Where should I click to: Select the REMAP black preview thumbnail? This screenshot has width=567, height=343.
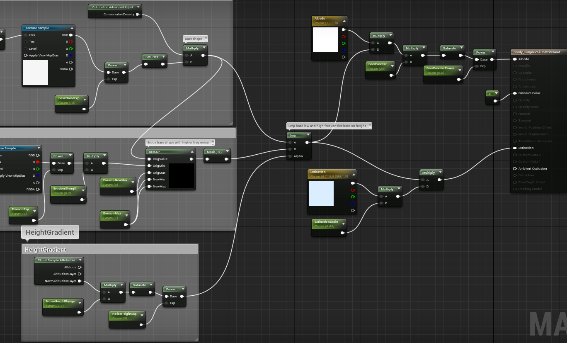(182, 176)
